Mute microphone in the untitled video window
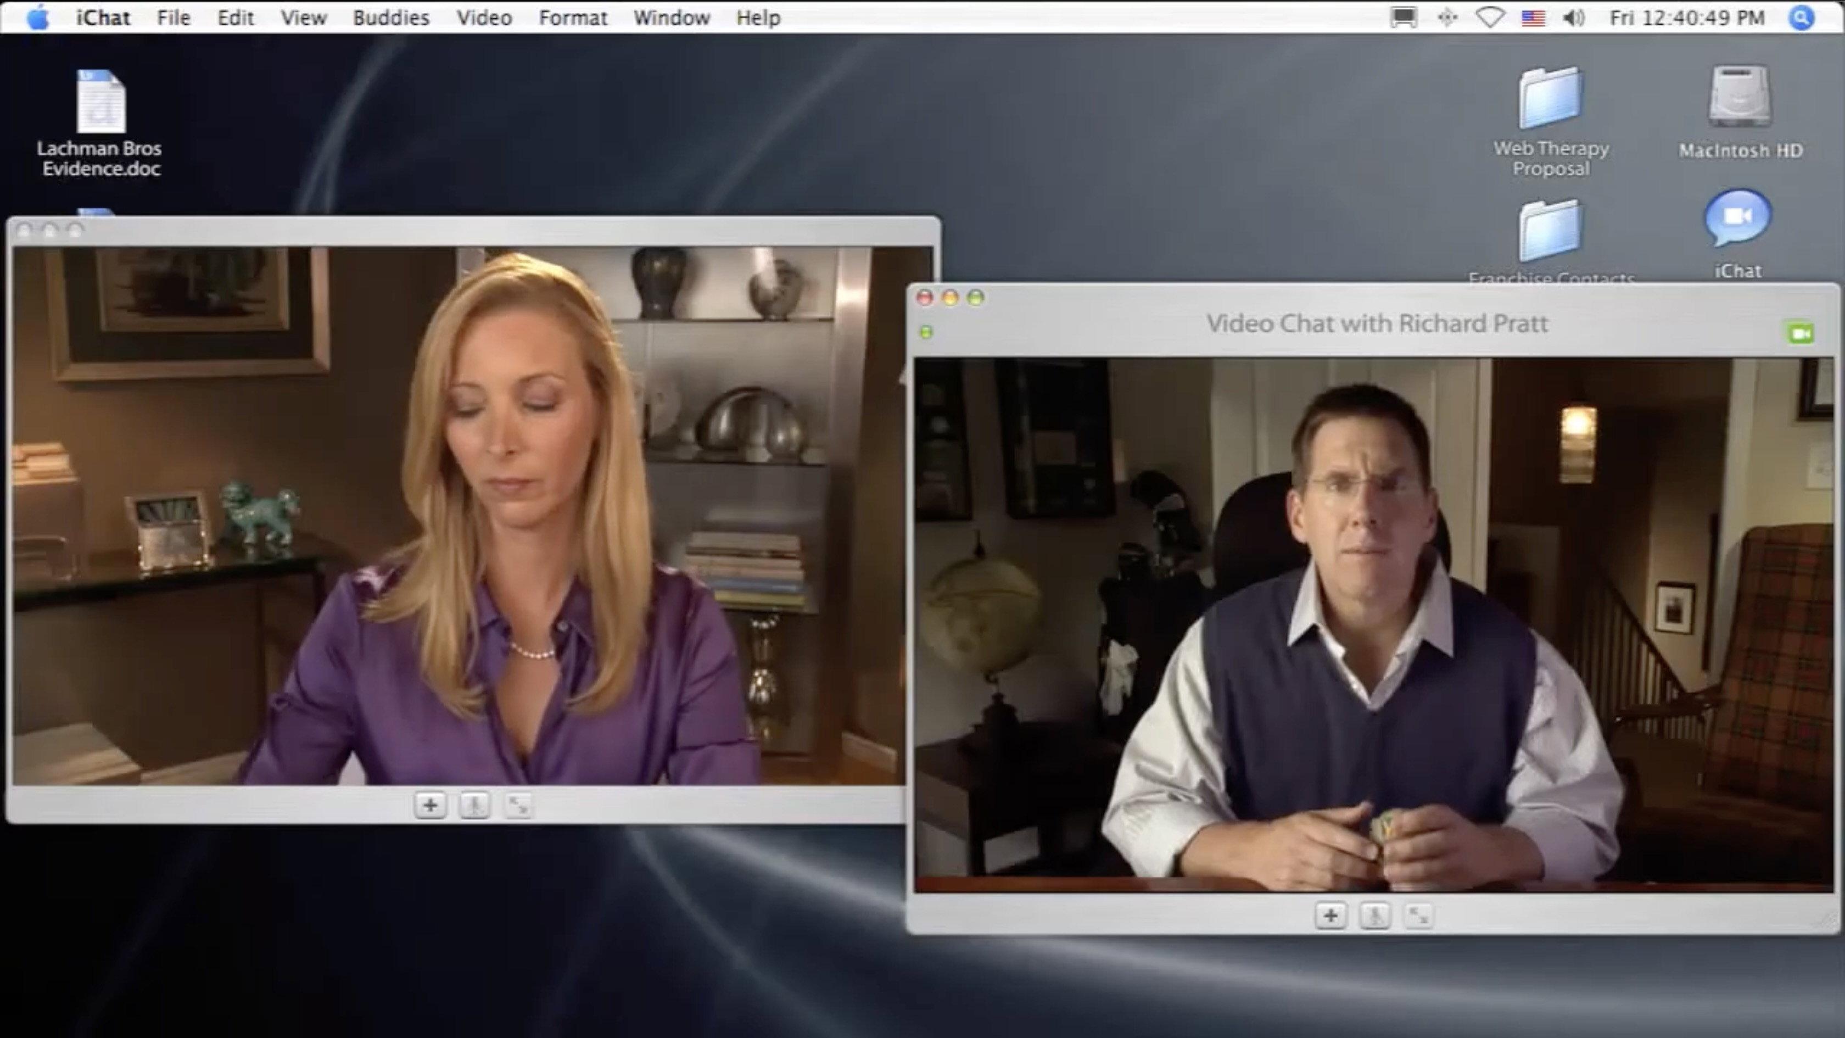1845x1038 pixels. pos(474,805)
